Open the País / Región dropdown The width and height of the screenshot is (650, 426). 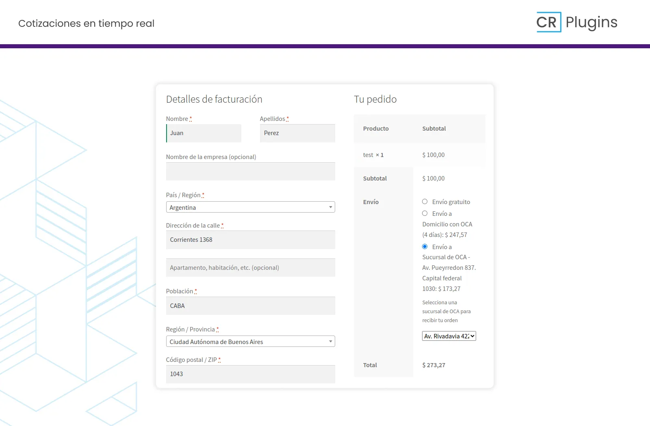tap(250, 207)
